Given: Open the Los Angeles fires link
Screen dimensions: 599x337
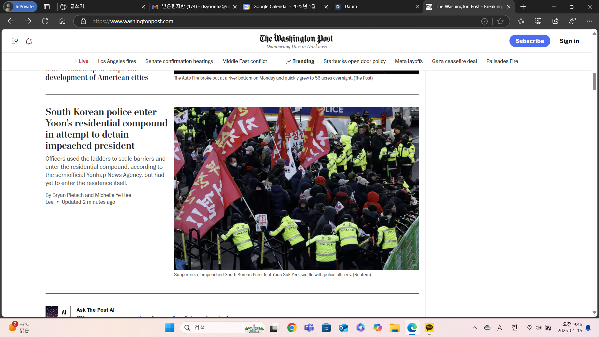Looking at the screenshot, I should [117, 61].
